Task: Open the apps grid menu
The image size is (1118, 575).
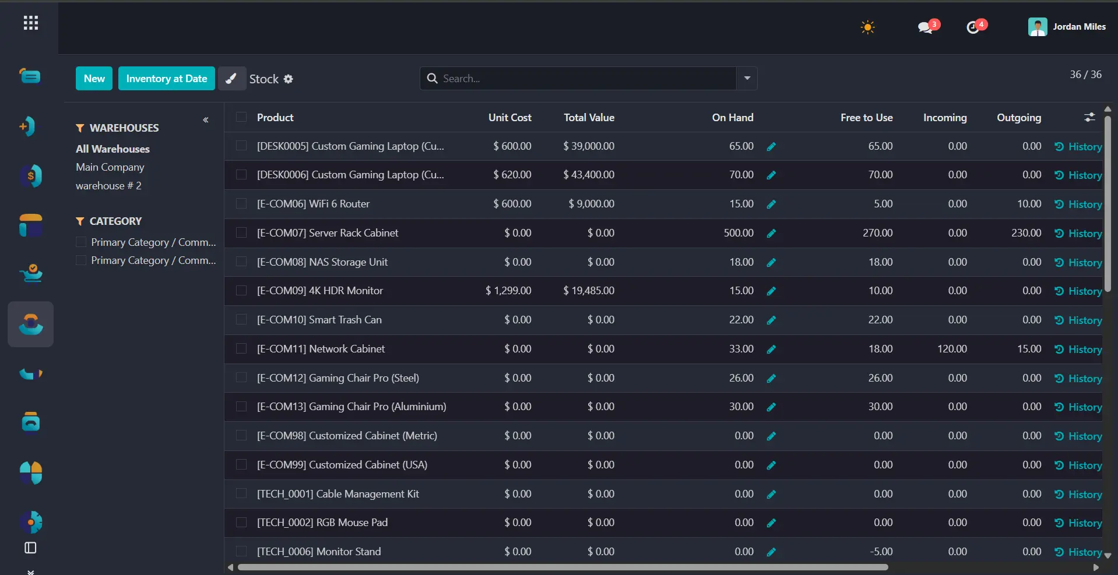Action: [x=31, y=23]
